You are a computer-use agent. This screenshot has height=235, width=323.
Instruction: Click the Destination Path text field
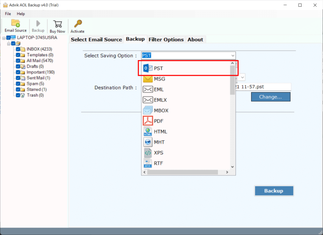click(263, 87)
